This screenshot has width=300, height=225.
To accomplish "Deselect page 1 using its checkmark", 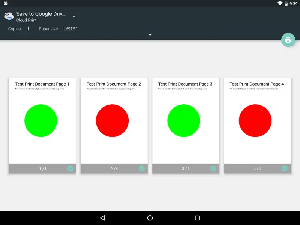I will (x=70, y=169).
